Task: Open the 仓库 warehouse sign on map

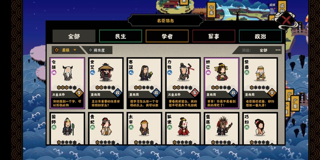Action: coord(211,10)
